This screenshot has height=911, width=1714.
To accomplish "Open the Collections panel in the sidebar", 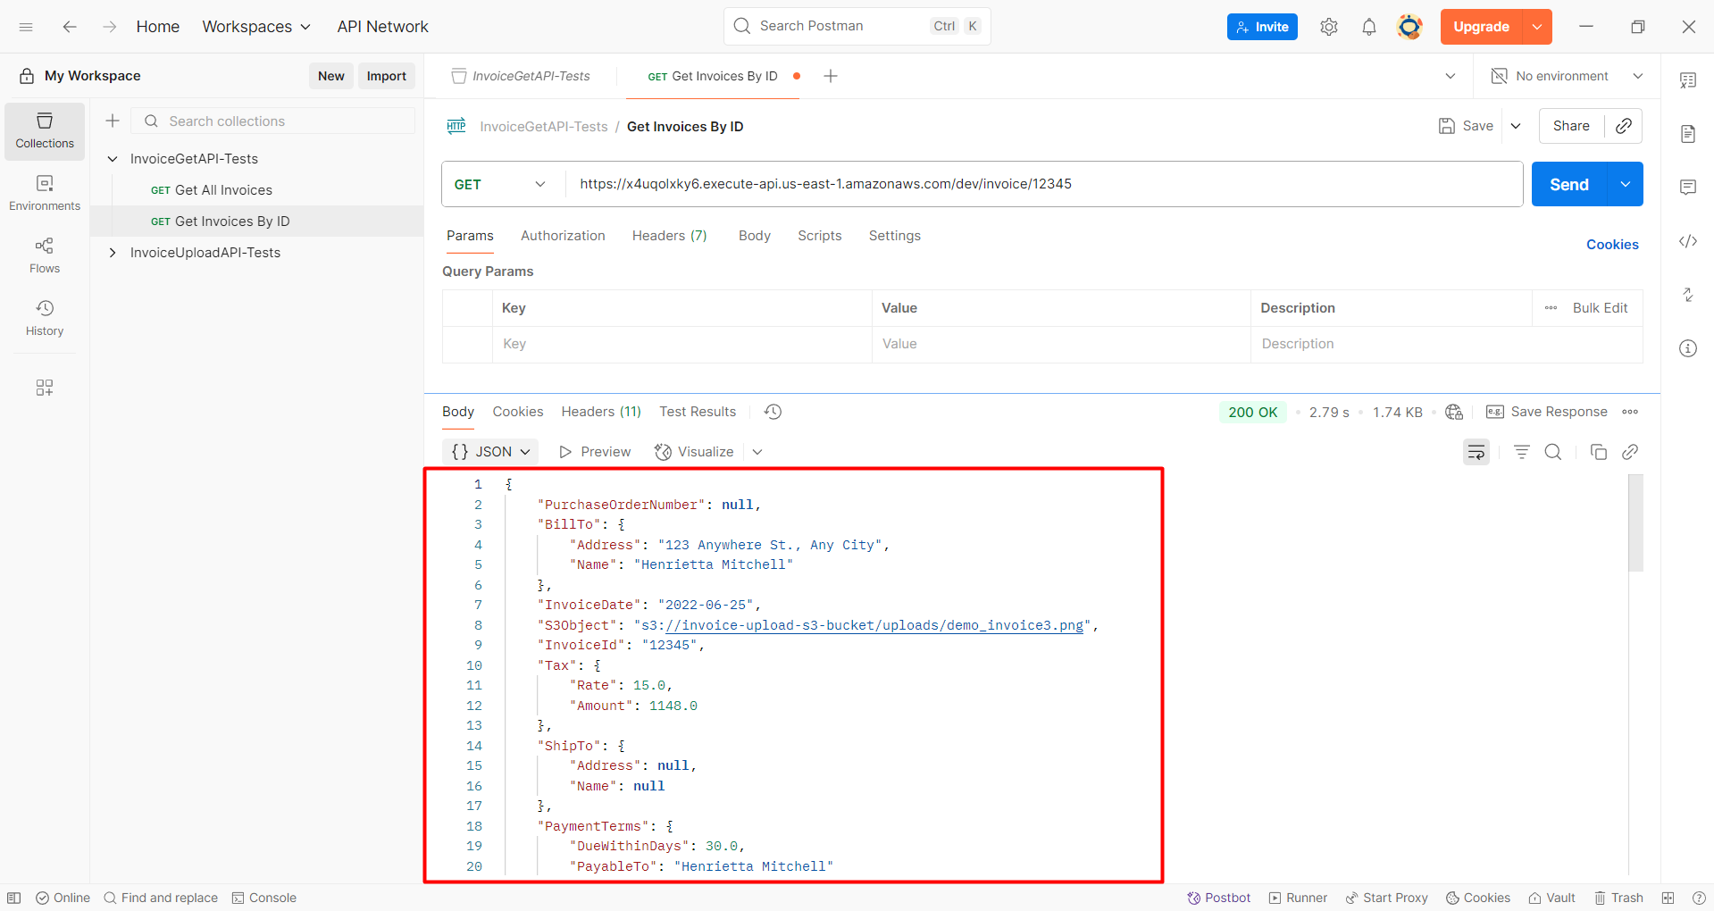I will (44, 131).
